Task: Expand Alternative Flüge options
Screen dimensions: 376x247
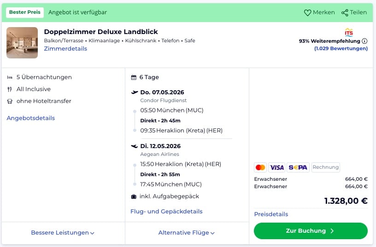Action: pos(186,233)
